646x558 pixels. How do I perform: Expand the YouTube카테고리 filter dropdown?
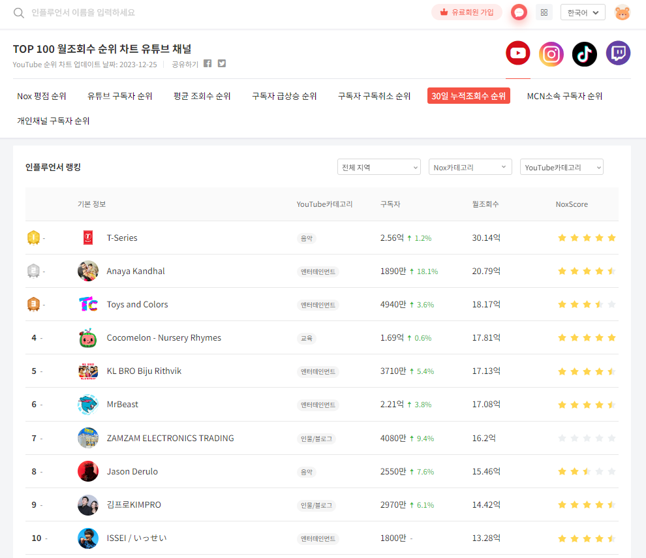pyautogui.click(x=562, y=167)
